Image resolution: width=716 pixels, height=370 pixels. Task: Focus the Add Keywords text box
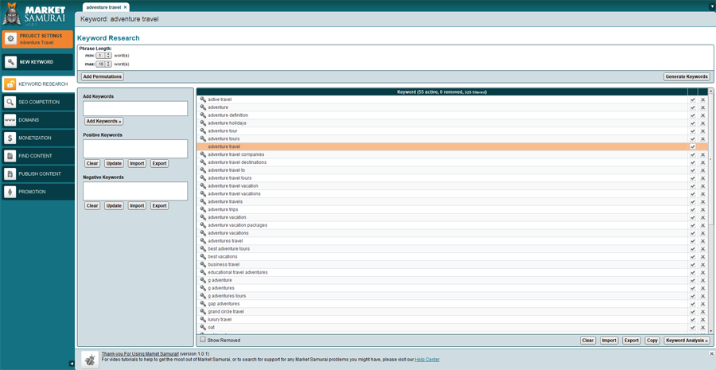click(x=135, y=108)
